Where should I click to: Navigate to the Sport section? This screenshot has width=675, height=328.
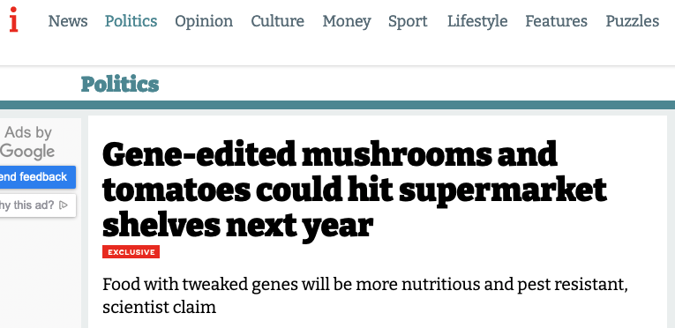409,21
